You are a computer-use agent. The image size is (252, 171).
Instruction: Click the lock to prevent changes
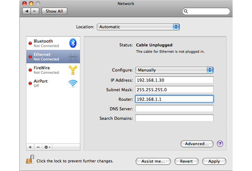[29, 160]
